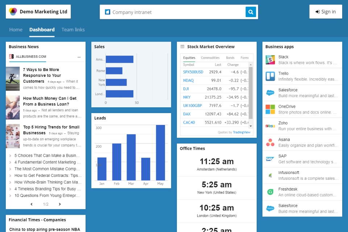Click the Stock Market Overview table icon

[x=182, y=47]
